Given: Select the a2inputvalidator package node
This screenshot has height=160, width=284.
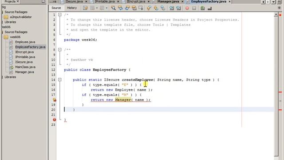Looking at the screenshot, I should 21,17.
